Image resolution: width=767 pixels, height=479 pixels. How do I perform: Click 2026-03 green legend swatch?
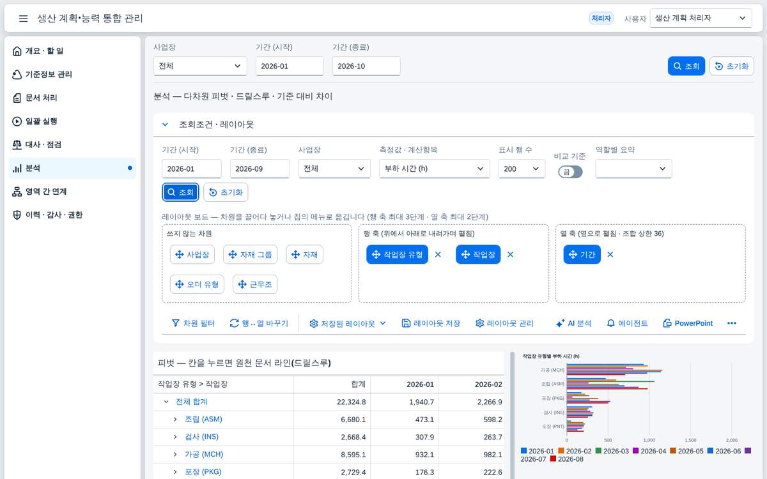tap(598, 451)
